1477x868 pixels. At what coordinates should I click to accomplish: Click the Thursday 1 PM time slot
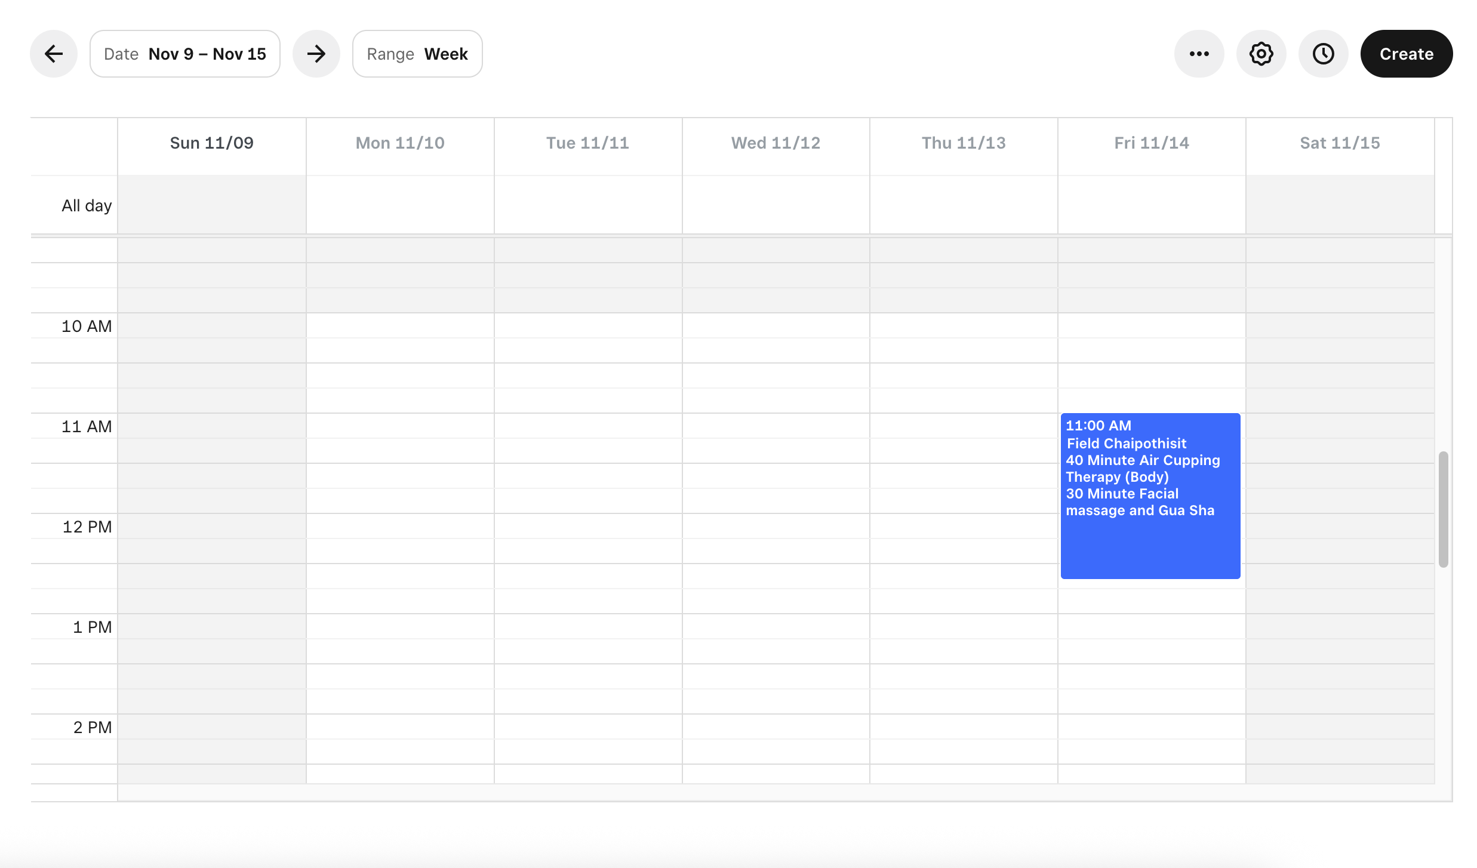964,627
